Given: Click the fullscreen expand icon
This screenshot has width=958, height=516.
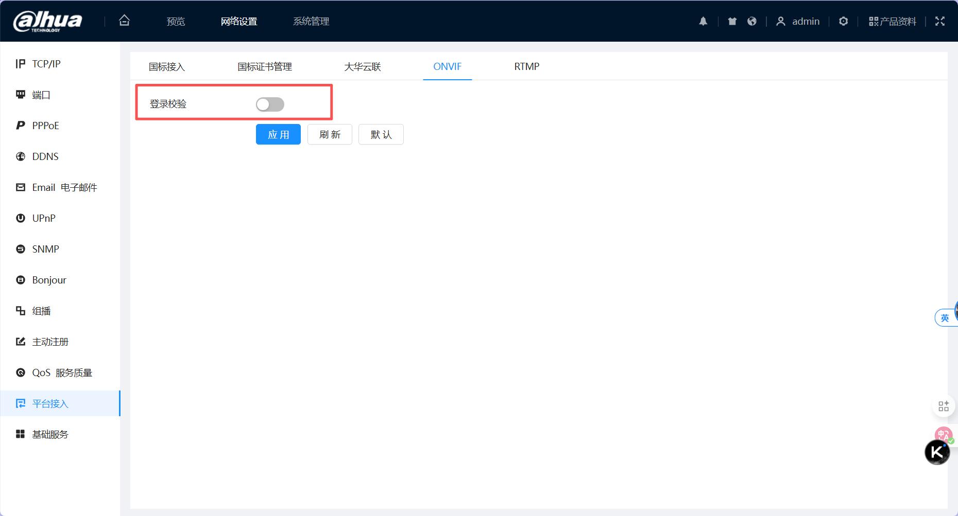Looking at the screenshot, I should click(x=940, y=21).
